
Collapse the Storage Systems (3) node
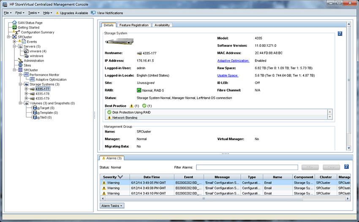pyautogui.click(x=20, y=84)
